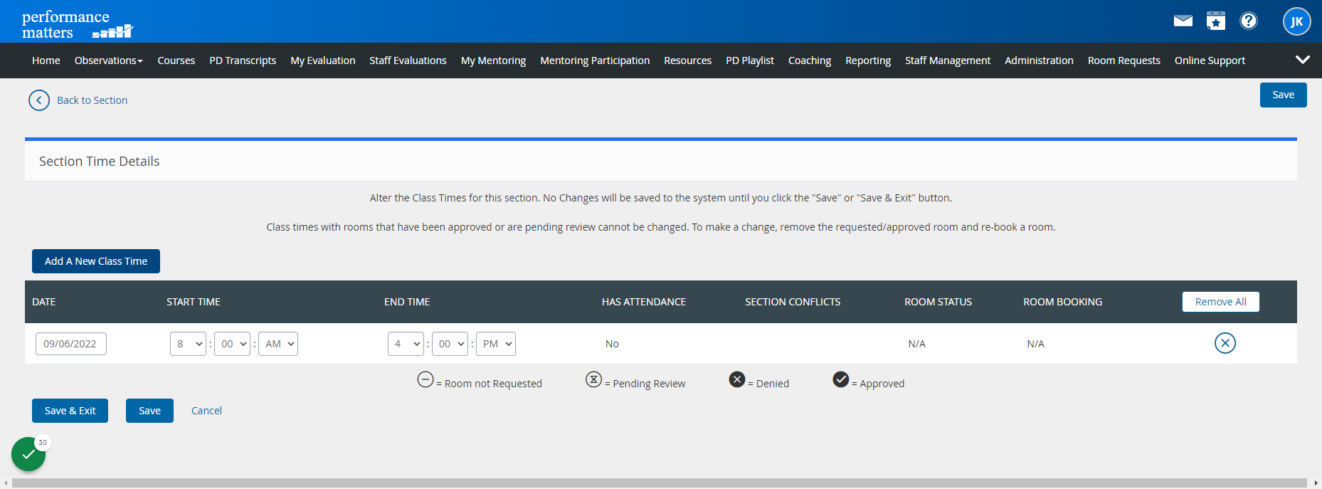Open the Reporting menu item
1322x489 pixels.
[868, 61]
